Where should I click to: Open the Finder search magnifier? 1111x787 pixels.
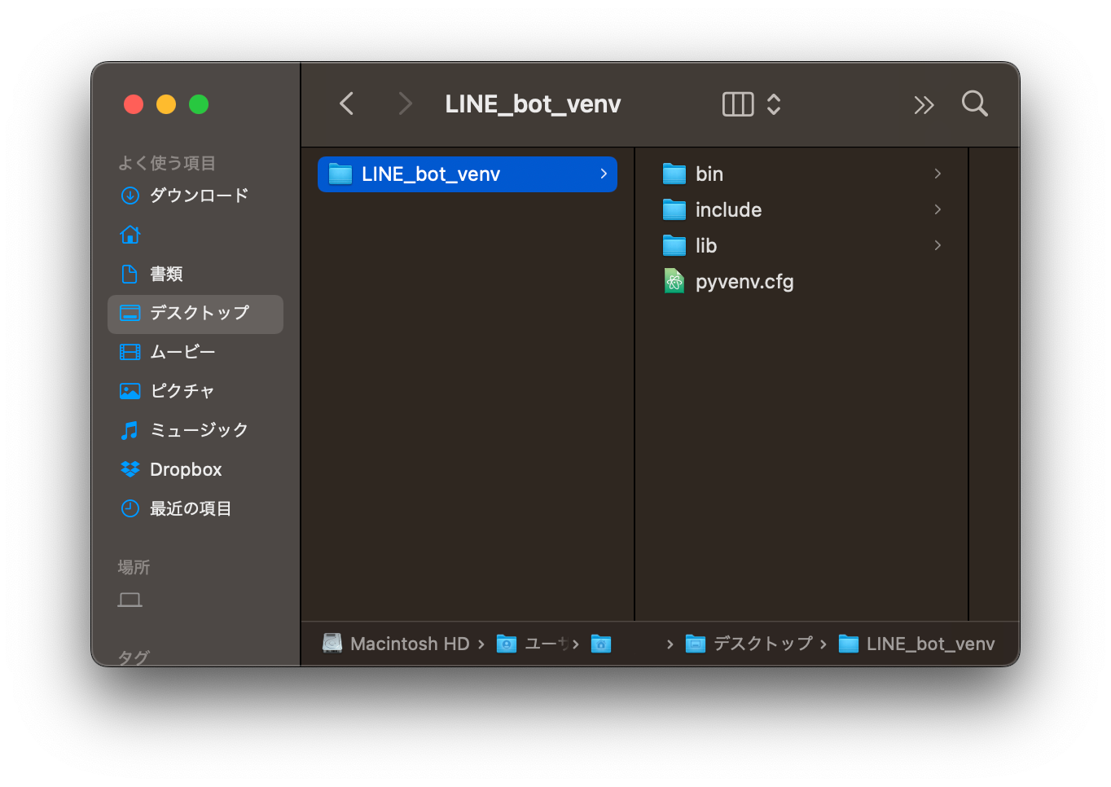pyautogui.click(x=974, y=103)
